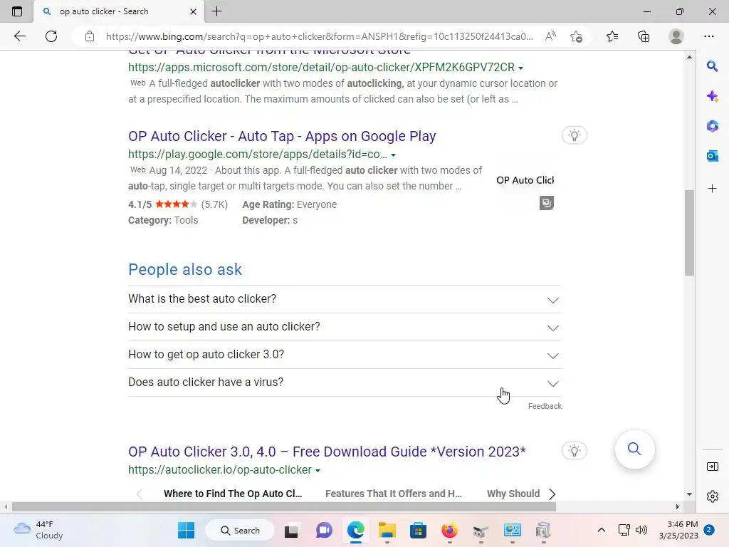Open Firefox from taskbar
Screen dimensions: 729x547
click(449, 530)
